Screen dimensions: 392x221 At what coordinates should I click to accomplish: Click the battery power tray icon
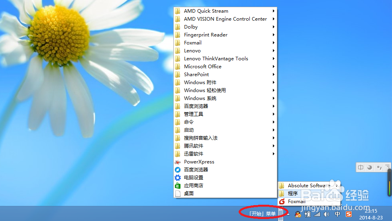(308, 214)
